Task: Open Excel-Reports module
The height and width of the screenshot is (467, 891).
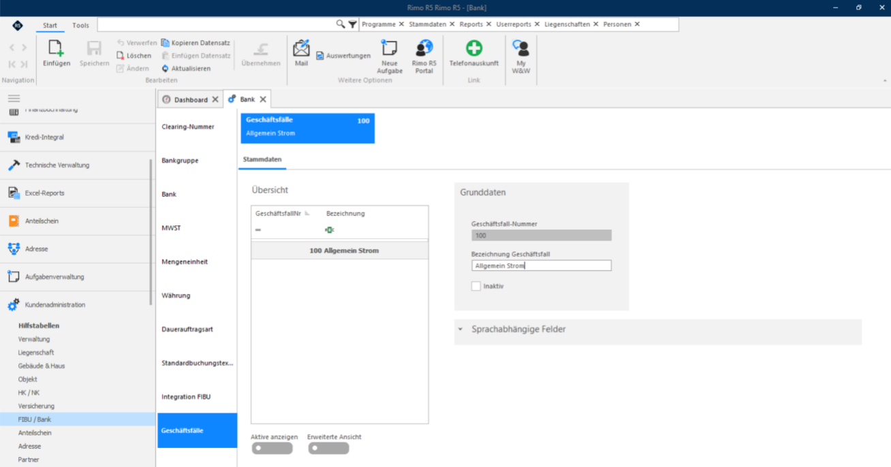Action: coord(75,193)
